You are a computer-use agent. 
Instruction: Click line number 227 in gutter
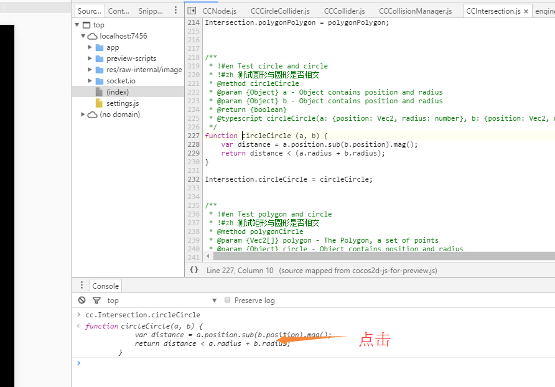click(194, 136)
